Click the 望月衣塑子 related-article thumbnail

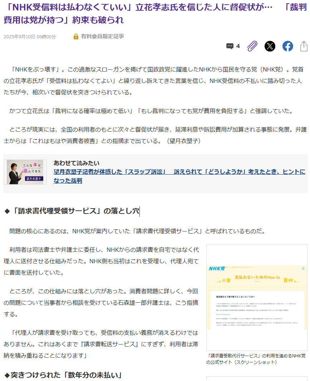pyautogui.click(x=25, y=172)
